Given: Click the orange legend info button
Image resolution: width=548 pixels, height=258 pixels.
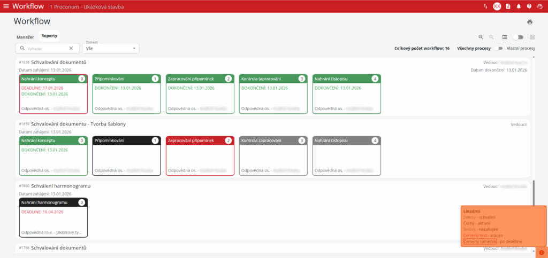Looking at the screenshot, I should (541, 252).
